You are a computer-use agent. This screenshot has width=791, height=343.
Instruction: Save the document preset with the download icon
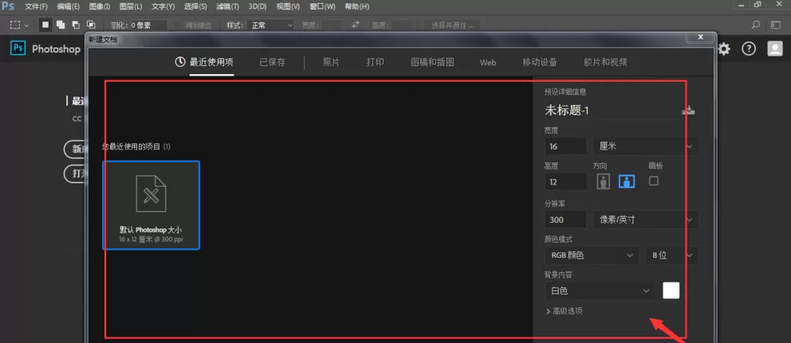(689, 111)
